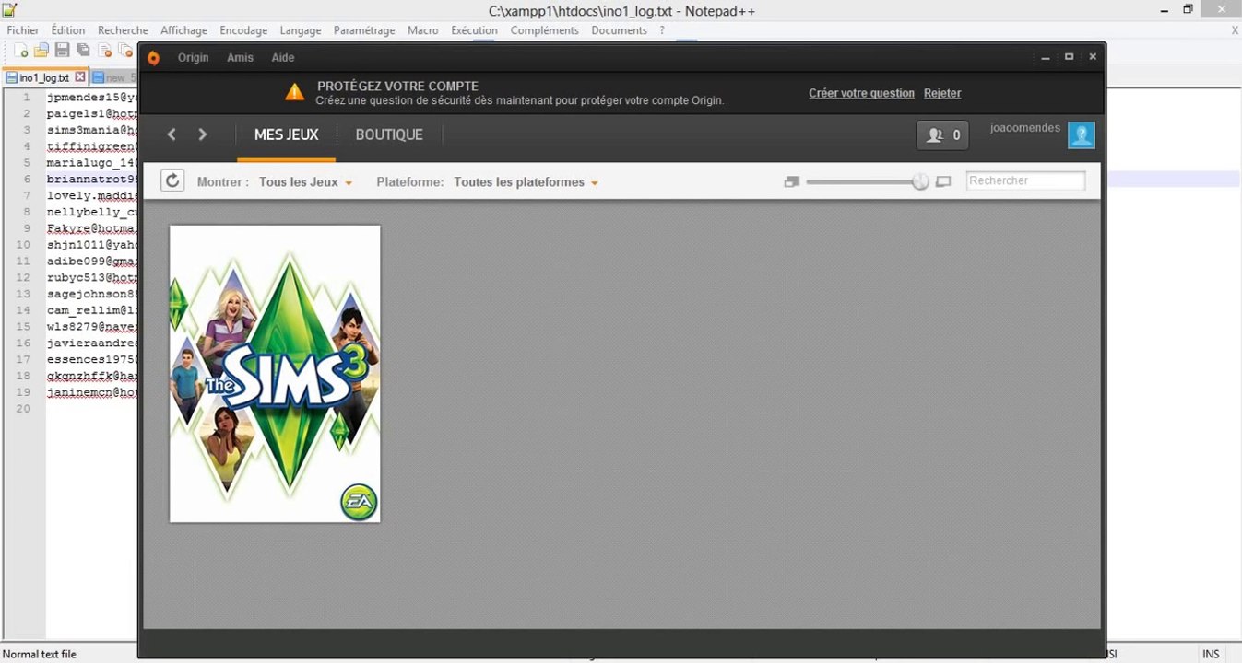Open the Langage menu in Notepad++
1242x663 pixels.
tap(301, 30)
